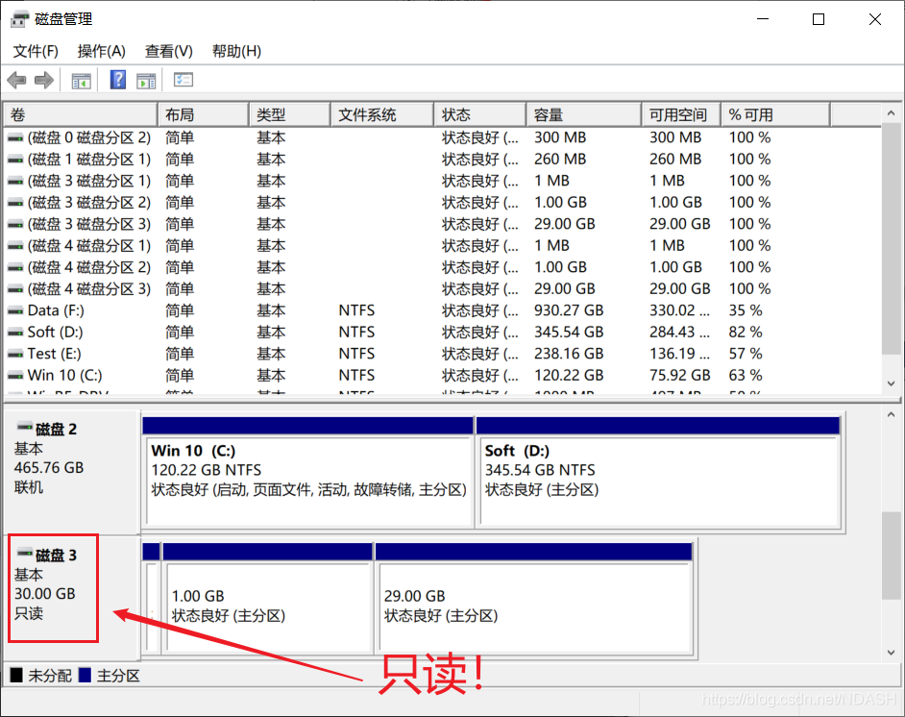
Task: Click the Disk Management app icon in title bar
Action: coord(19,19)
